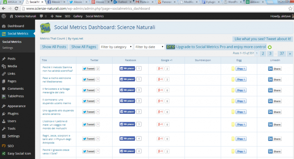
Task: Click the Show All Posts button
Action: click(x=54, y=47)
